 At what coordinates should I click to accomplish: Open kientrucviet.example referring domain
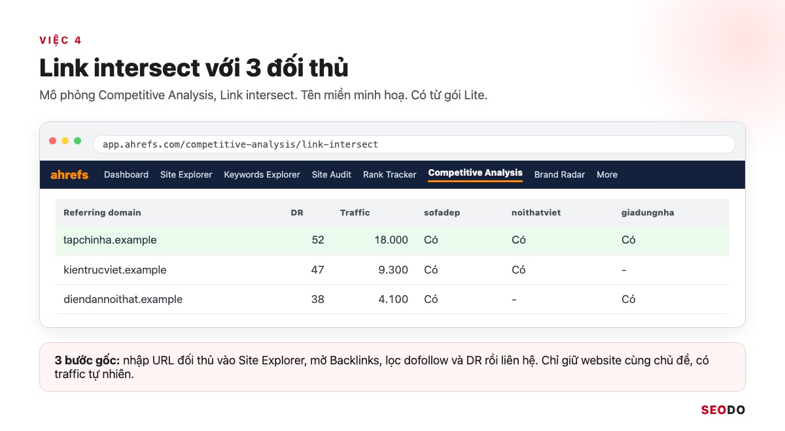[x=115, y=270]
